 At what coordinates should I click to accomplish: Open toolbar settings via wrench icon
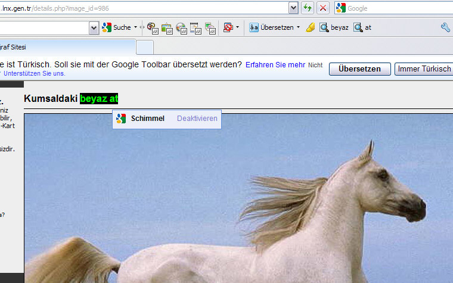445,27
